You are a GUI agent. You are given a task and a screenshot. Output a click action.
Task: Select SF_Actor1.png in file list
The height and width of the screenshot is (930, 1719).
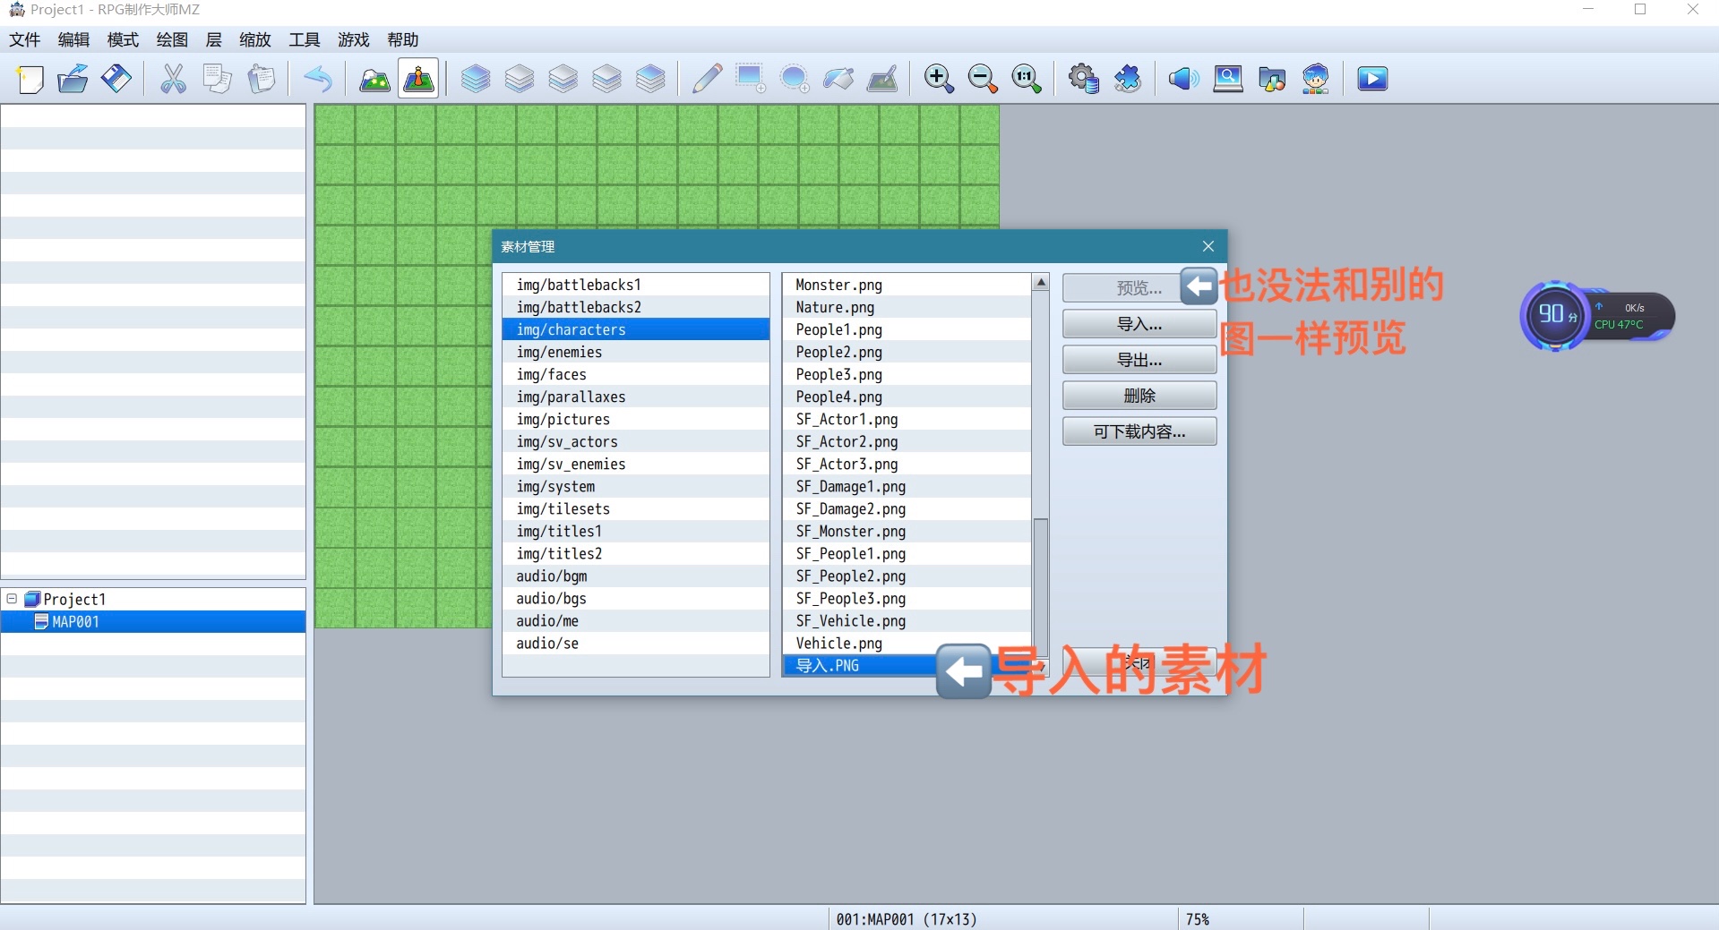[x=907, y=419]
